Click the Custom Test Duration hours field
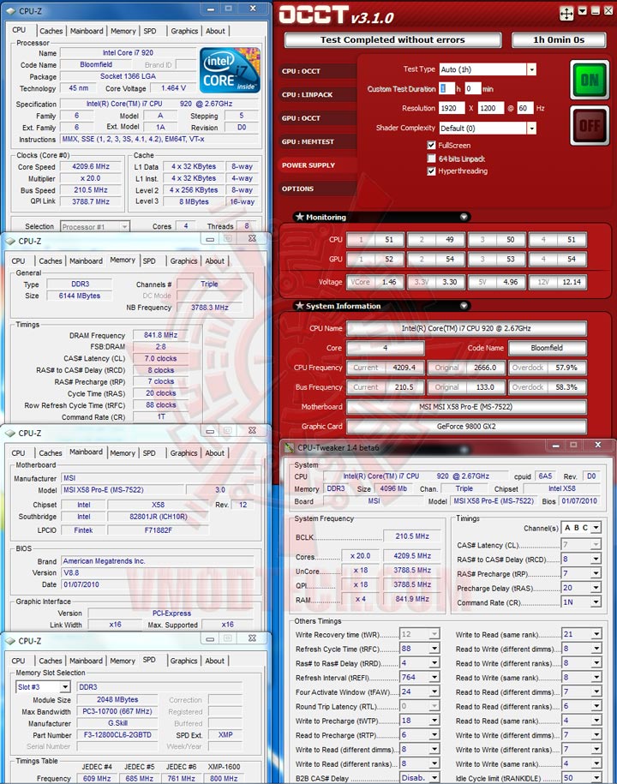This screenshot has width=617, height=784. tap(446, 88)
